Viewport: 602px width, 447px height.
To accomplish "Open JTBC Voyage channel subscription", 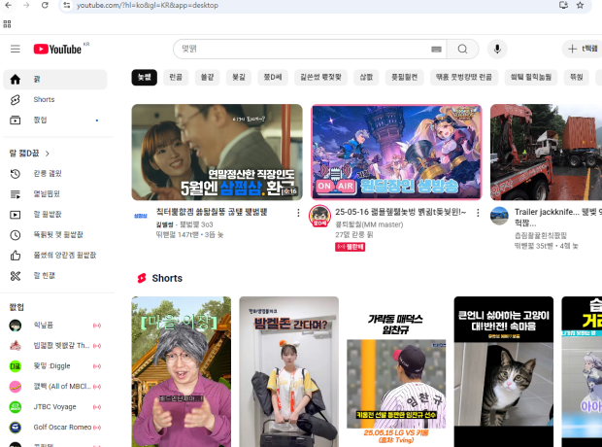I will [55, 406].
